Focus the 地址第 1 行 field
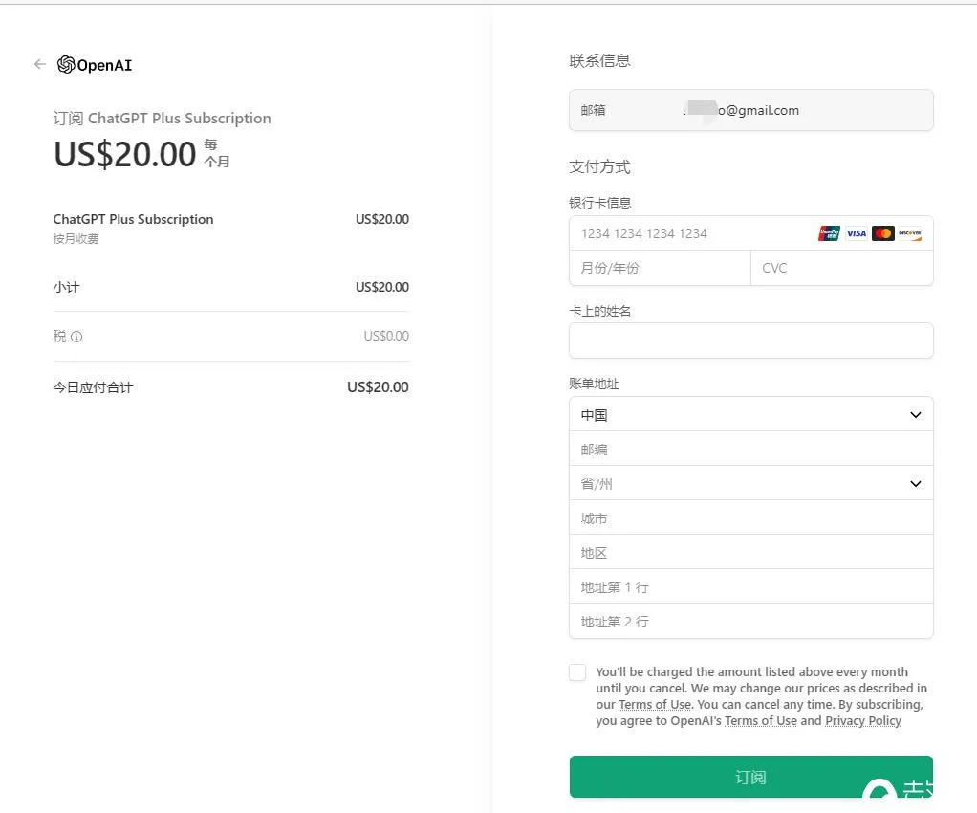Image resolution: width=977 pixels, height=813 pixels. click(750, 586)
